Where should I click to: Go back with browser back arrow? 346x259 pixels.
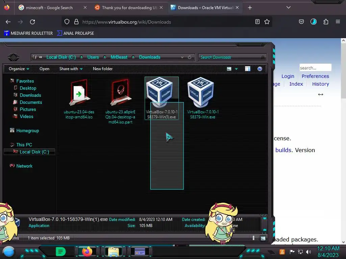pos(8,22)
